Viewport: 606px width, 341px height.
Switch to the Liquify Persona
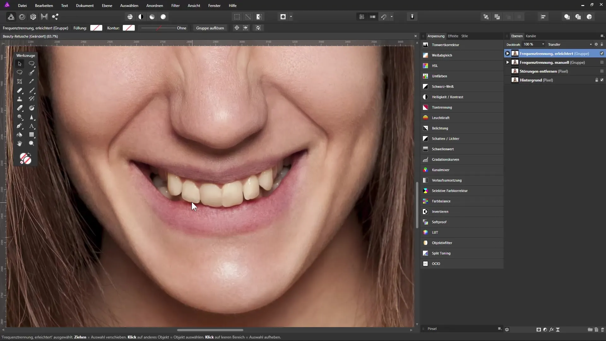[22, 17]
